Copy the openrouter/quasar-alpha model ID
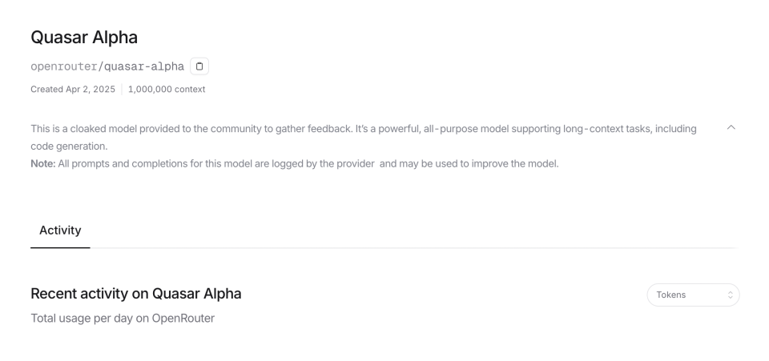Screen dimensions: 769x361 click(x=199, y=66)
